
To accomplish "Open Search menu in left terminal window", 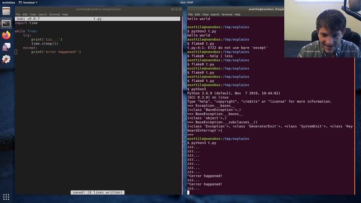I will 43,15.
